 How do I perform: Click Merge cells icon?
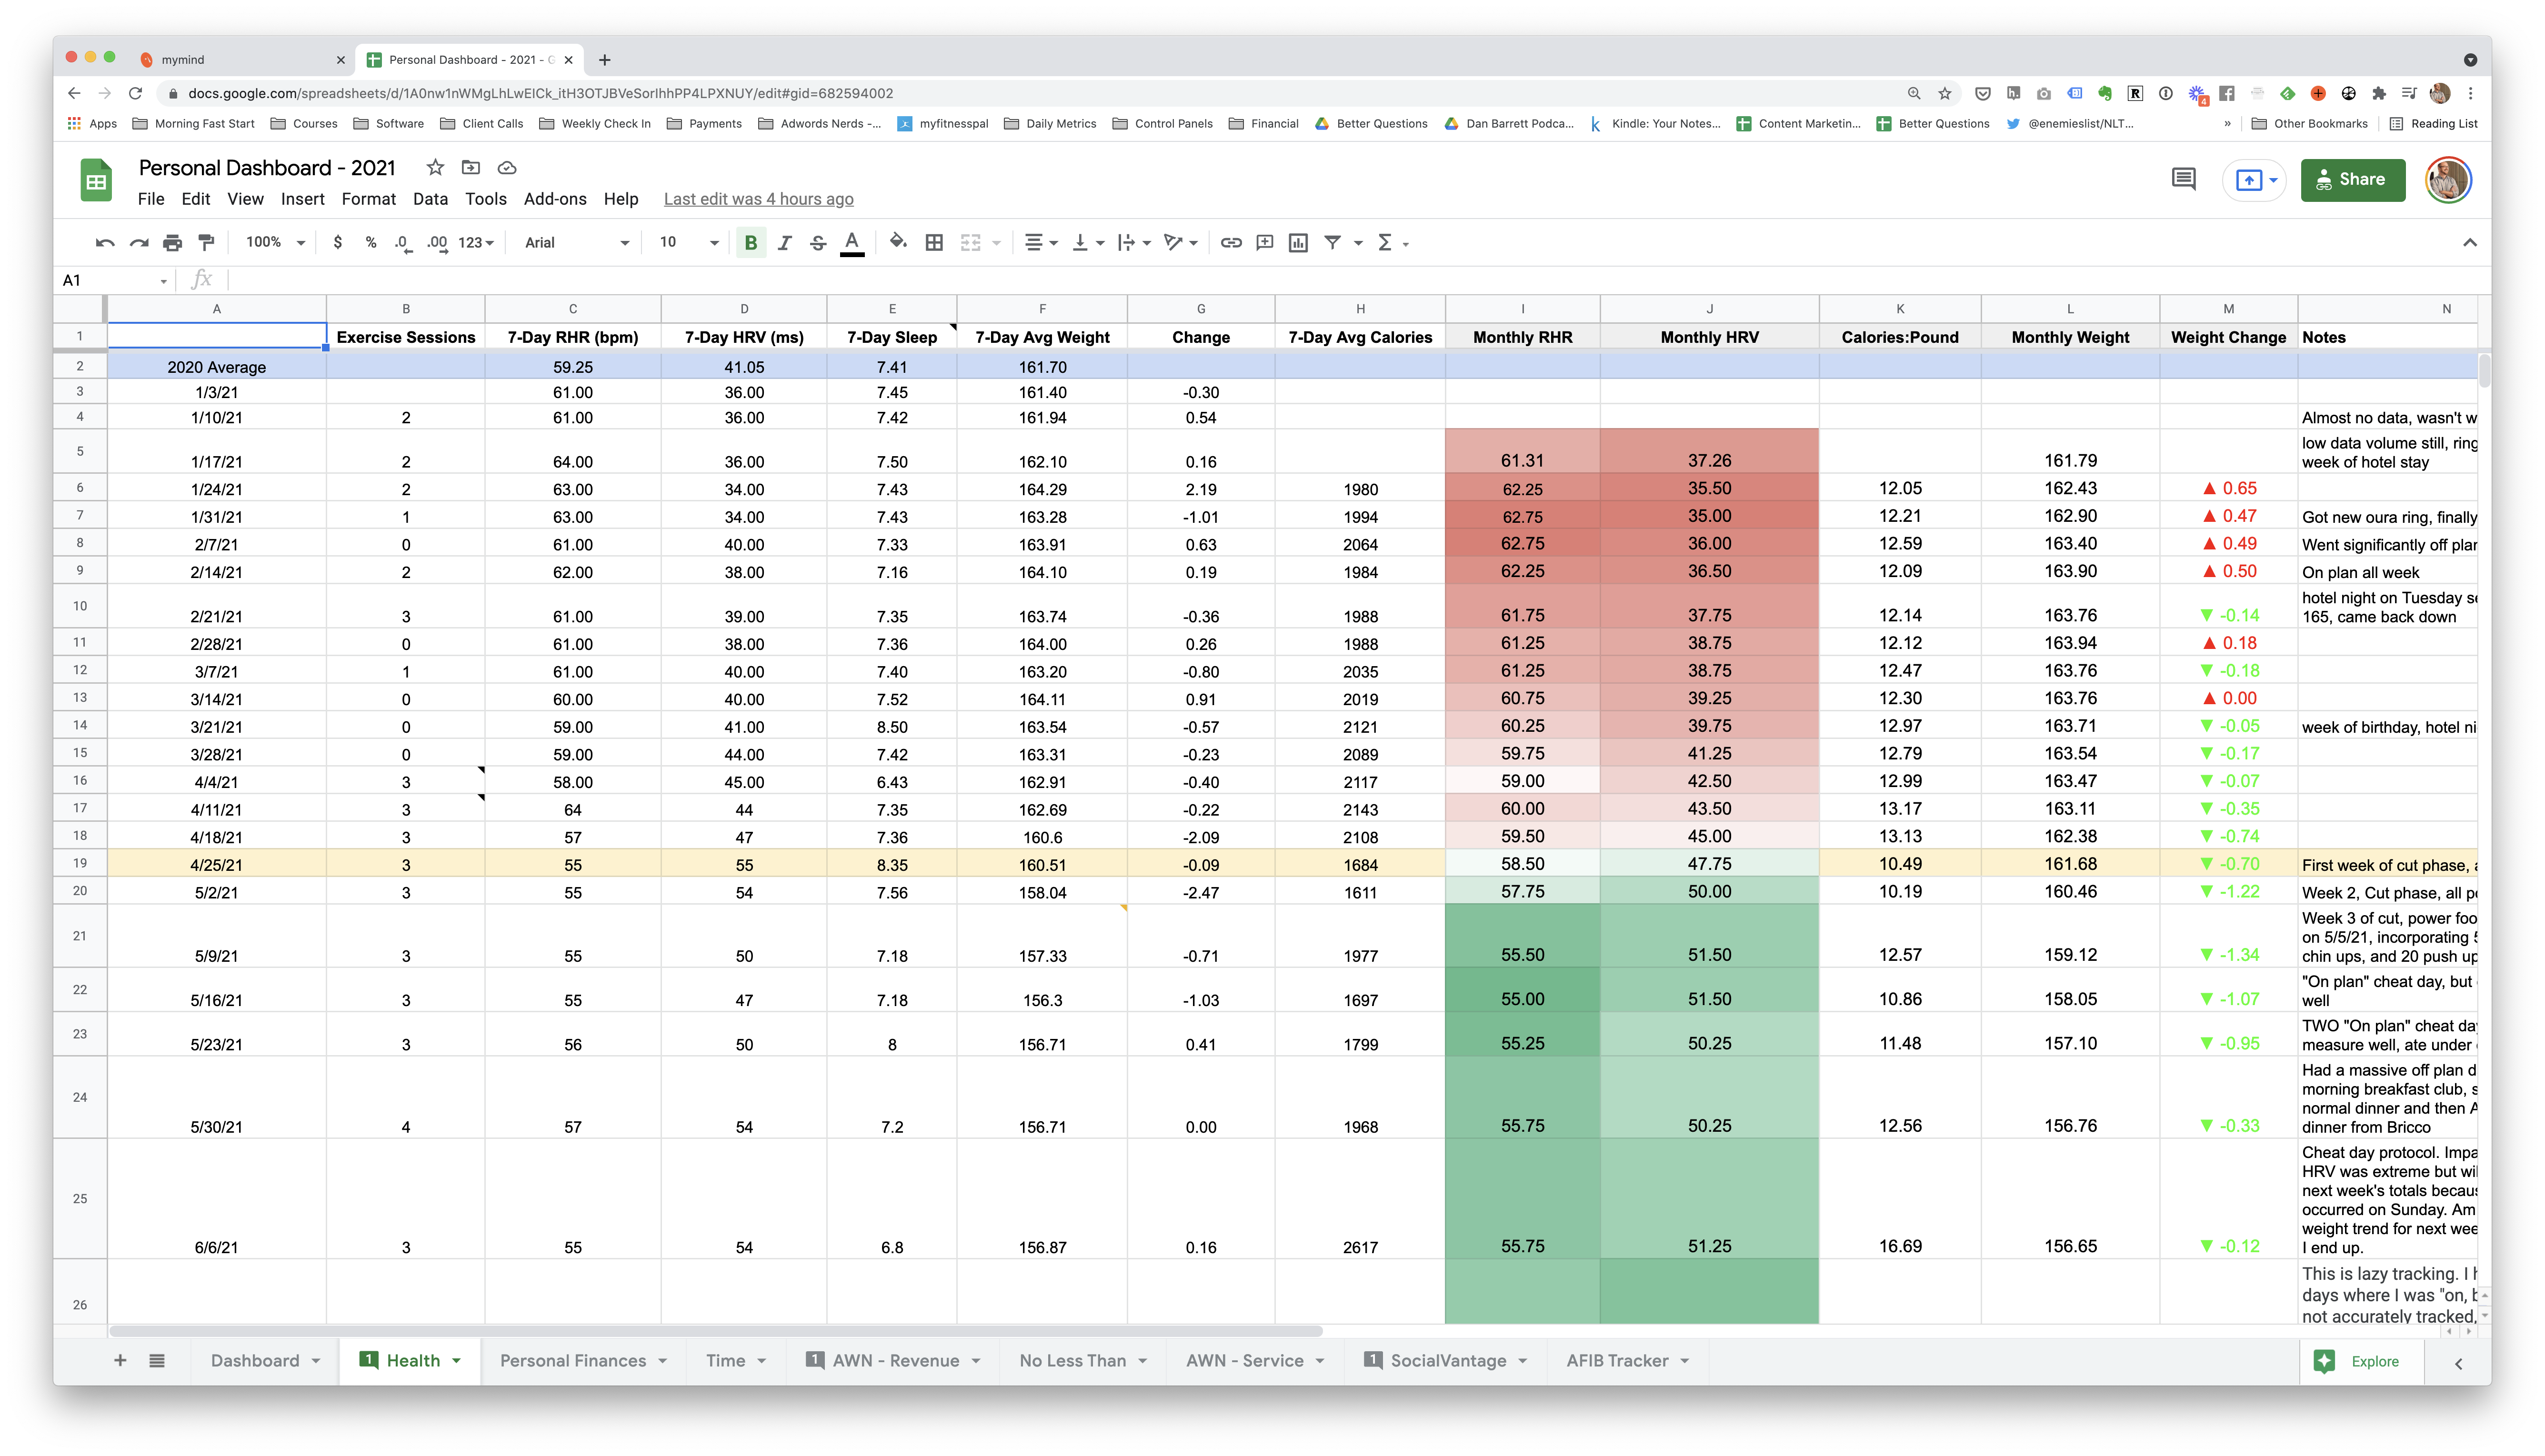[970, 242]
